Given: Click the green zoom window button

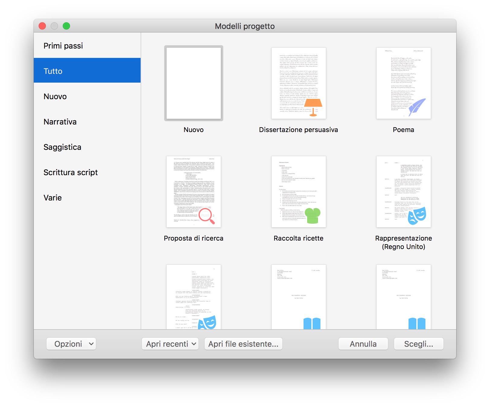Looking at the screenshot, I should [x=66, y=26].
